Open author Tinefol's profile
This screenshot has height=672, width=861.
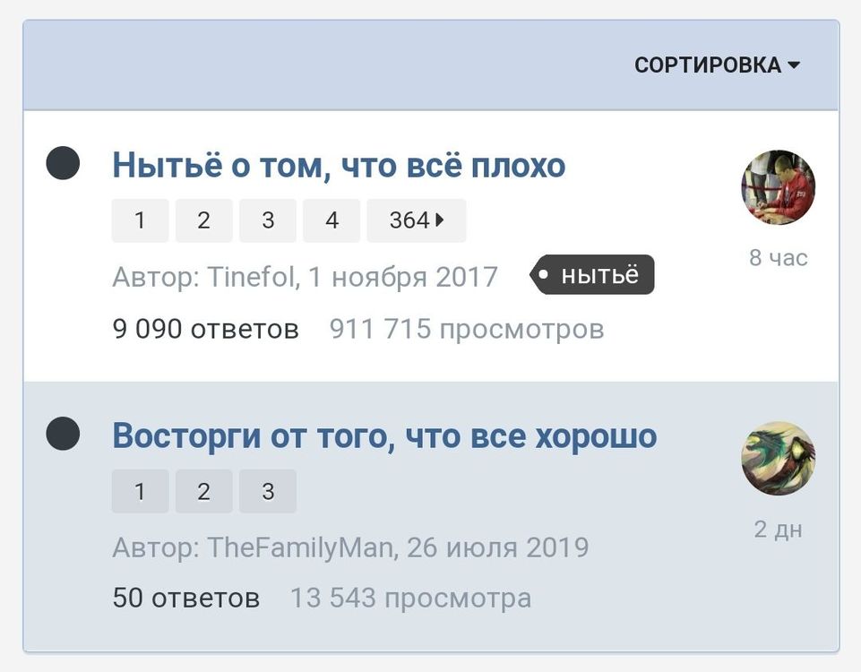pos(251,277)
